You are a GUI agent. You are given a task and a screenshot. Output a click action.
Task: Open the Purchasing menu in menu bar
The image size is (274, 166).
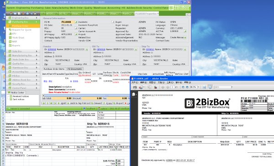tap(37, 8)
